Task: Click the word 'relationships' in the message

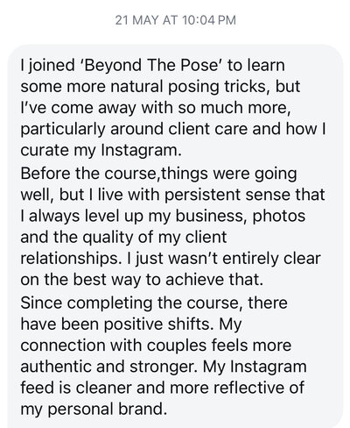Action: [71, 259]
